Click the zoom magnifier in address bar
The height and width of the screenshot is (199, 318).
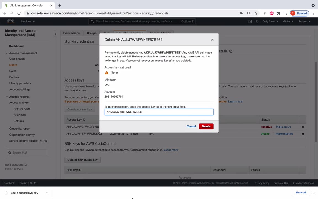pyautogui.click(x=248, y=13)
